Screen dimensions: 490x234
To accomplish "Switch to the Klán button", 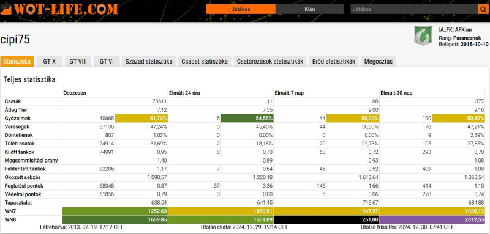I will pos(310,9).
